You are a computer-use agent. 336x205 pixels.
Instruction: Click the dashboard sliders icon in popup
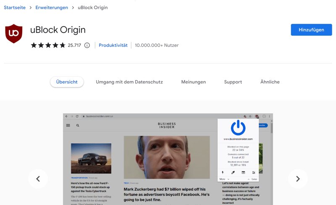[254, 173]
